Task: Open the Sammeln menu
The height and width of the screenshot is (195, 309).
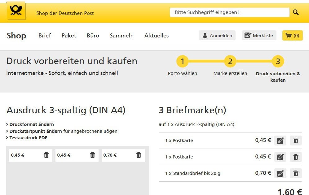Action: click(121, 35)
